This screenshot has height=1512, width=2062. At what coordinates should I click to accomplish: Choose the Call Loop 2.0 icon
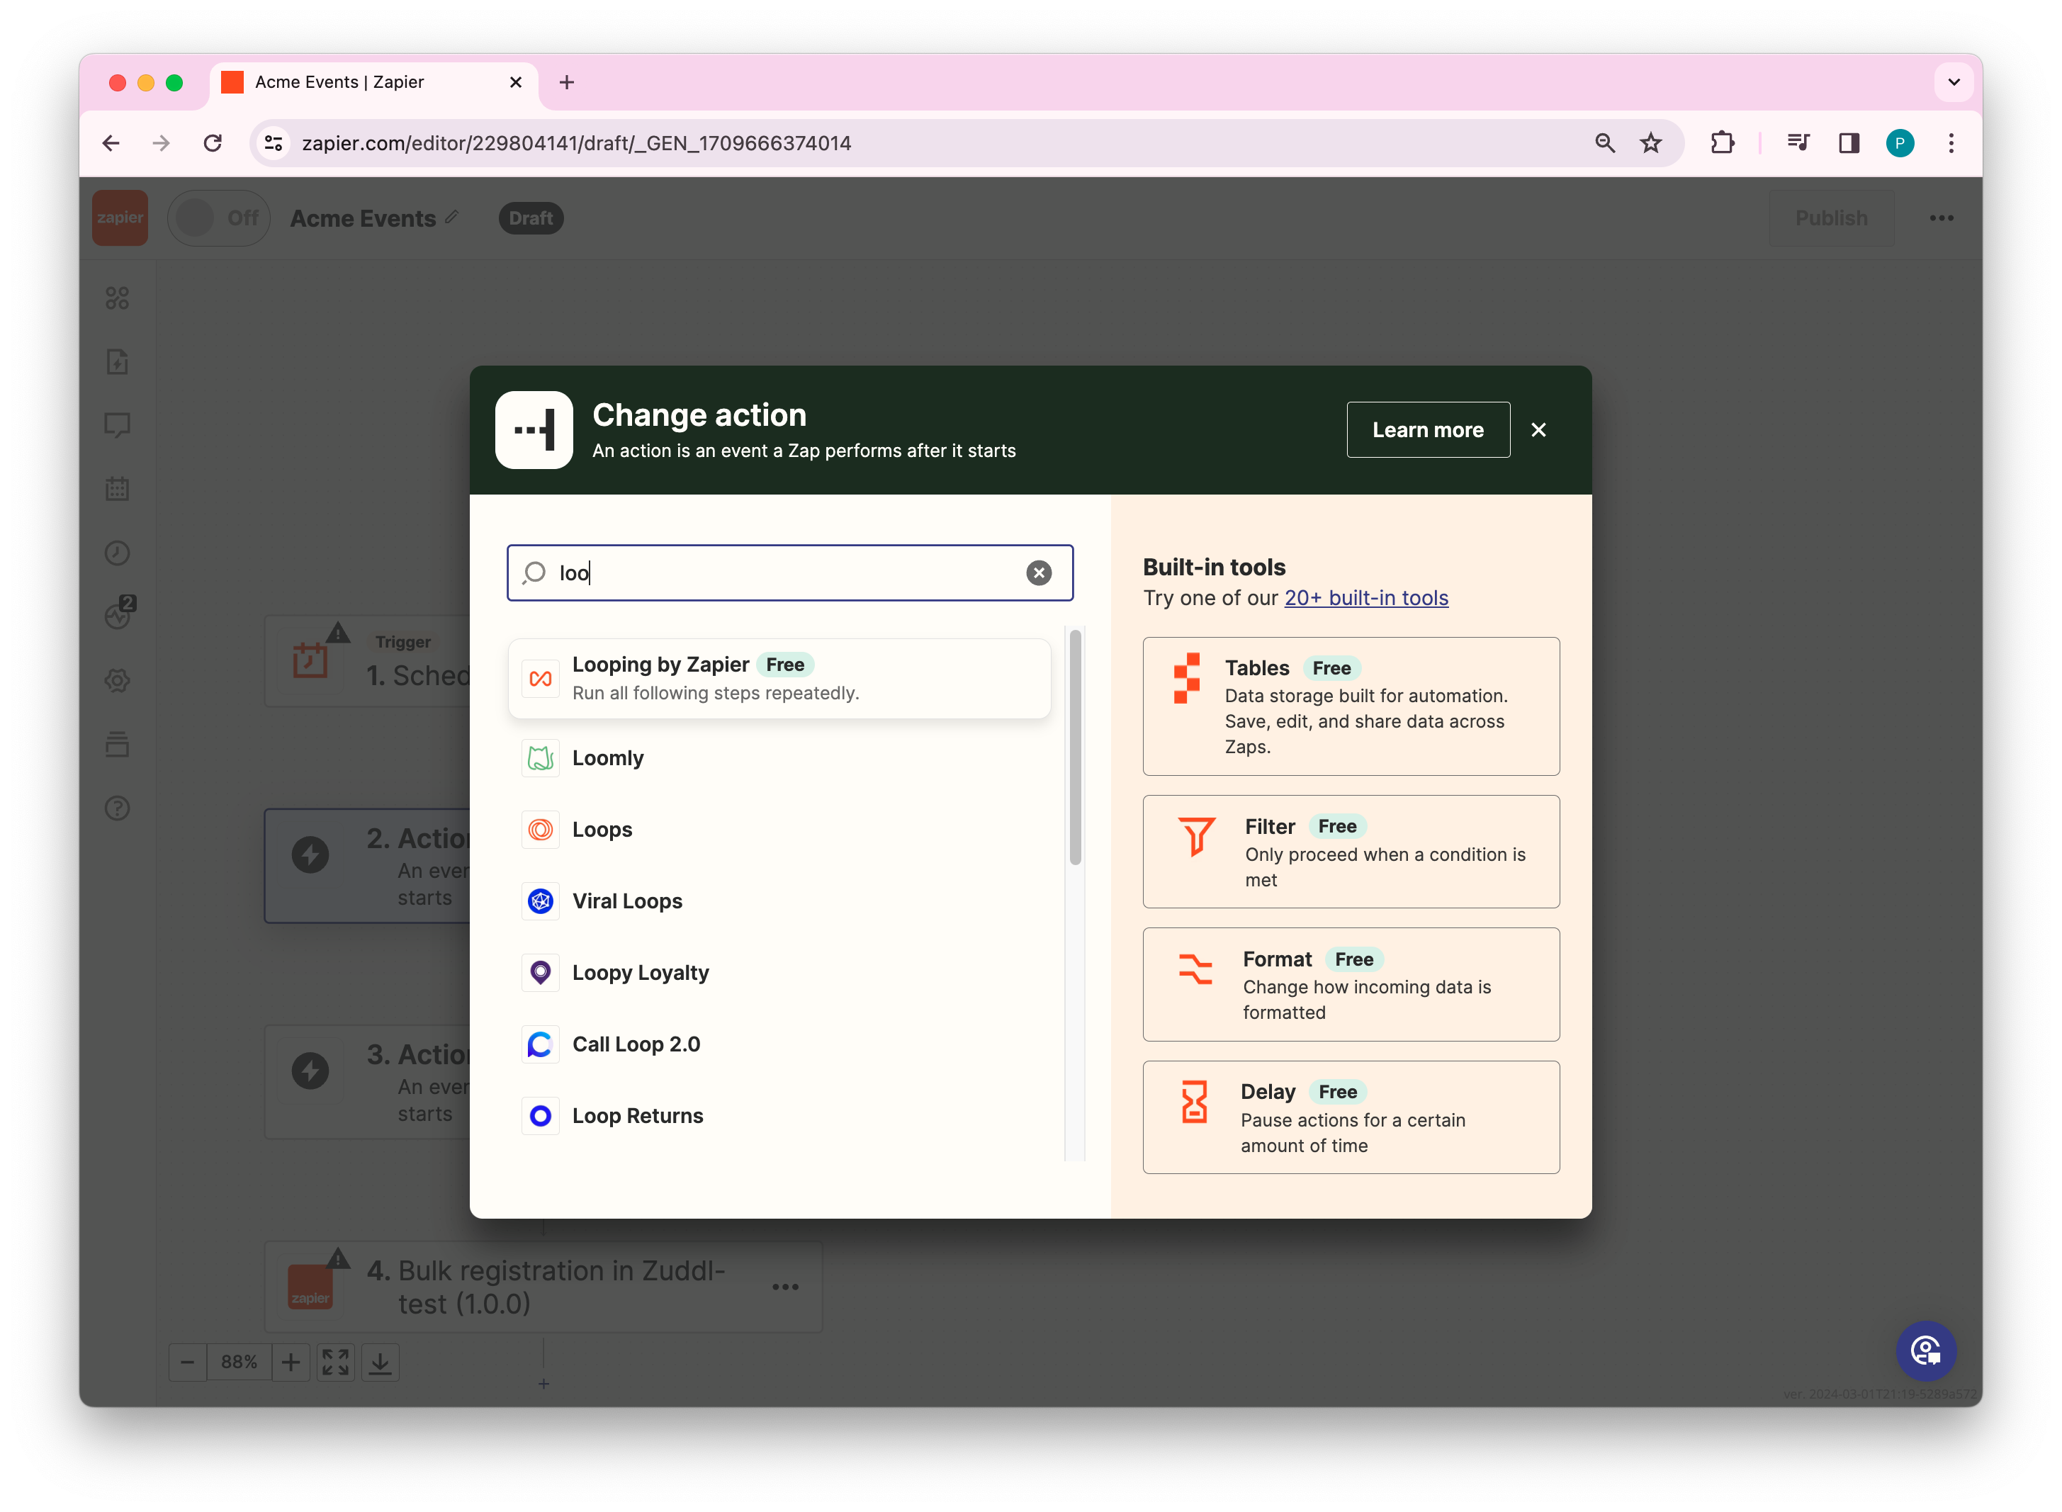click(540, 1044)
